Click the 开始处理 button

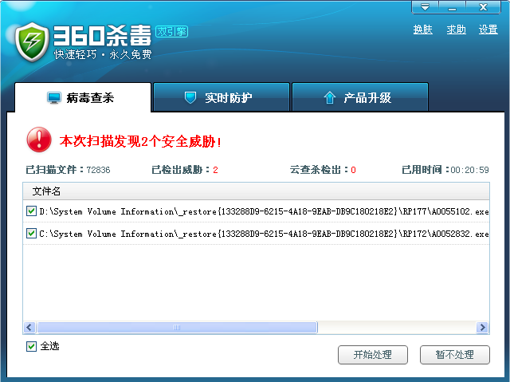(373, 355)
